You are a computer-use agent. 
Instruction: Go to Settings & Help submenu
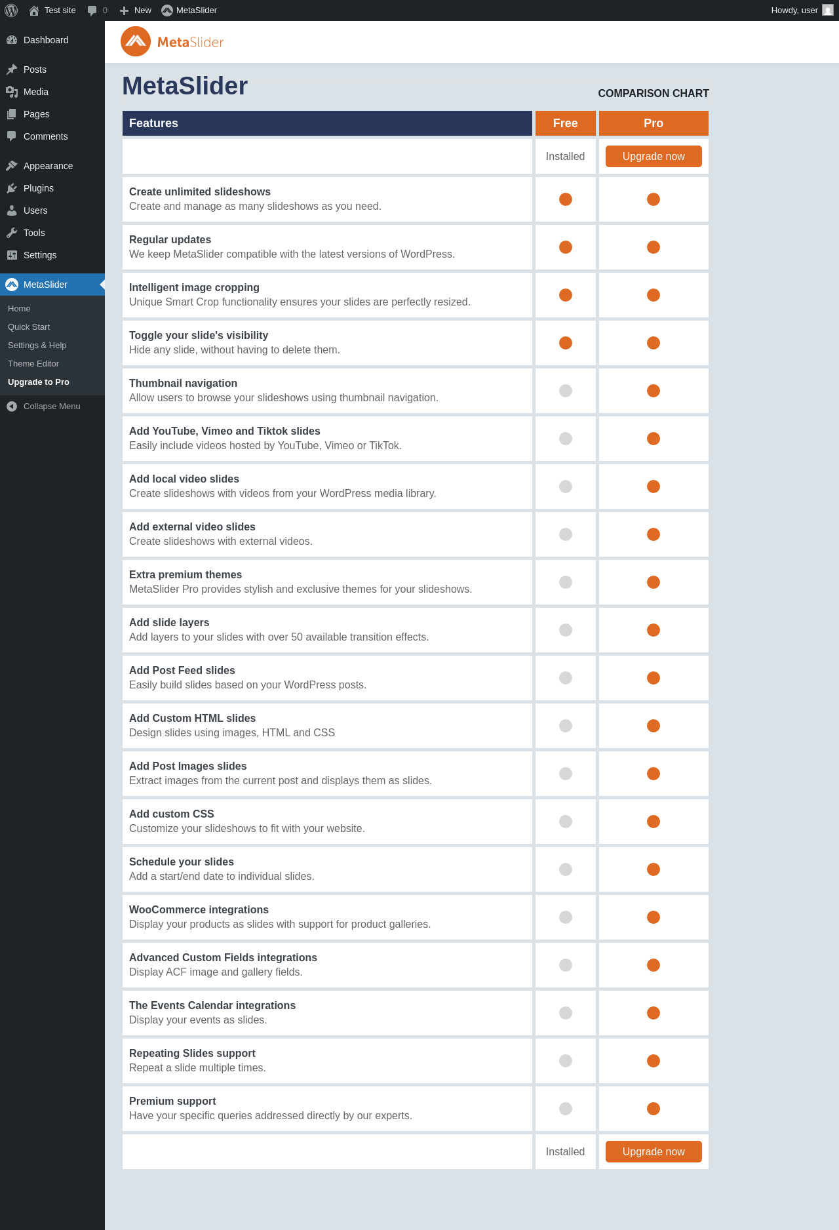tap(37, 346)
